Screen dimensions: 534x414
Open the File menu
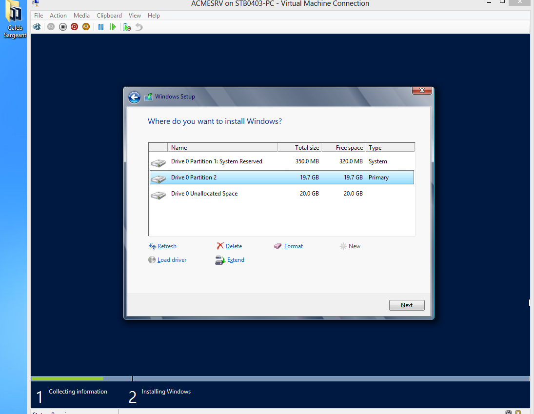[x=39, y=16]
